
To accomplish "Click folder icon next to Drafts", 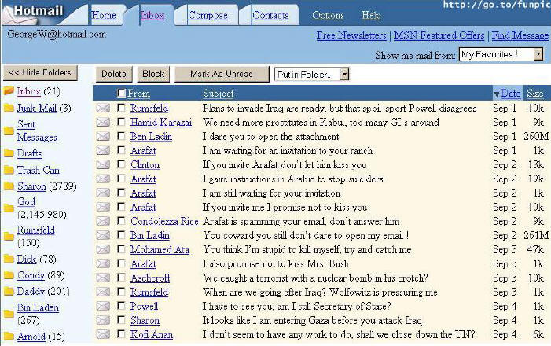I will click(x=9, y=153).
